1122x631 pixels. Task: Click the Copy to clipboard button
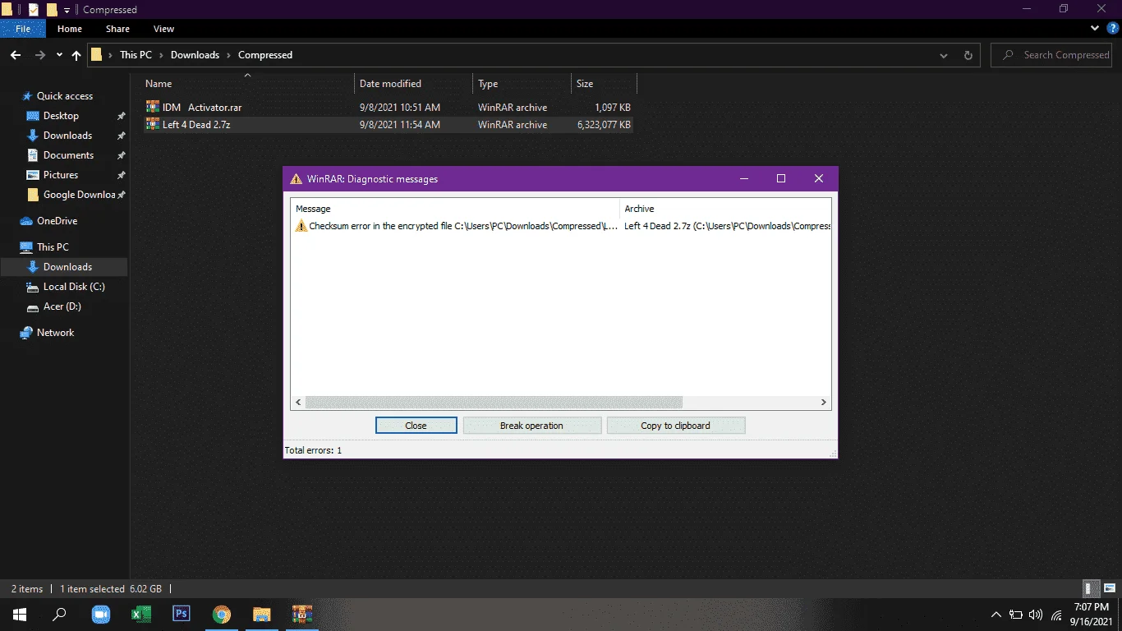pos(675,426)
